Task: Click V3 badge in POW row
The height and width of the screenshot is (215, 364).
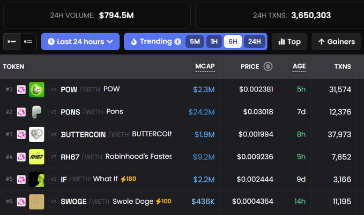Action: (54, 90)
